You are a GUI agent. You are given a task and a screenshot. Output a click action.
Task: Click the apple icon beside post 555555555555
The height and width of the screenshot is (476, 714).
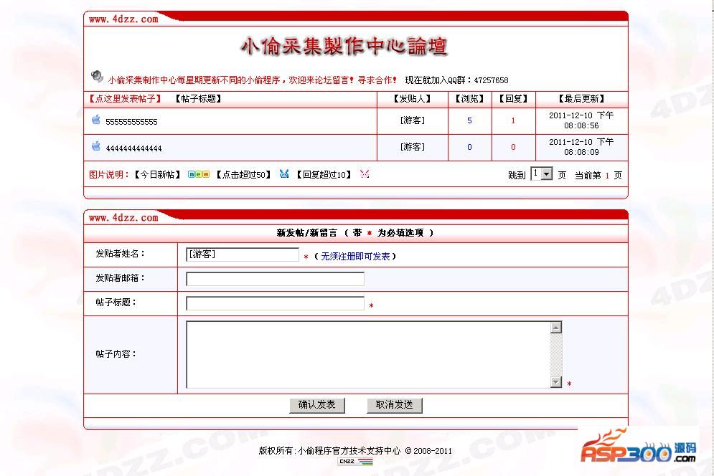tap(96, 120)
